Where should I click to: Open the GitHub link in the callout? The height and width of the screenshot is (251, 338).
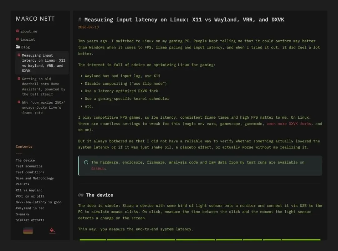[x=98, y=169]
